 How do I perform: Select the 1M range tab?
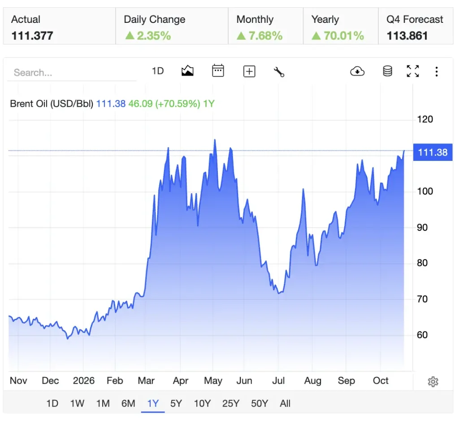pyautogui.click(x=103, y=404)
